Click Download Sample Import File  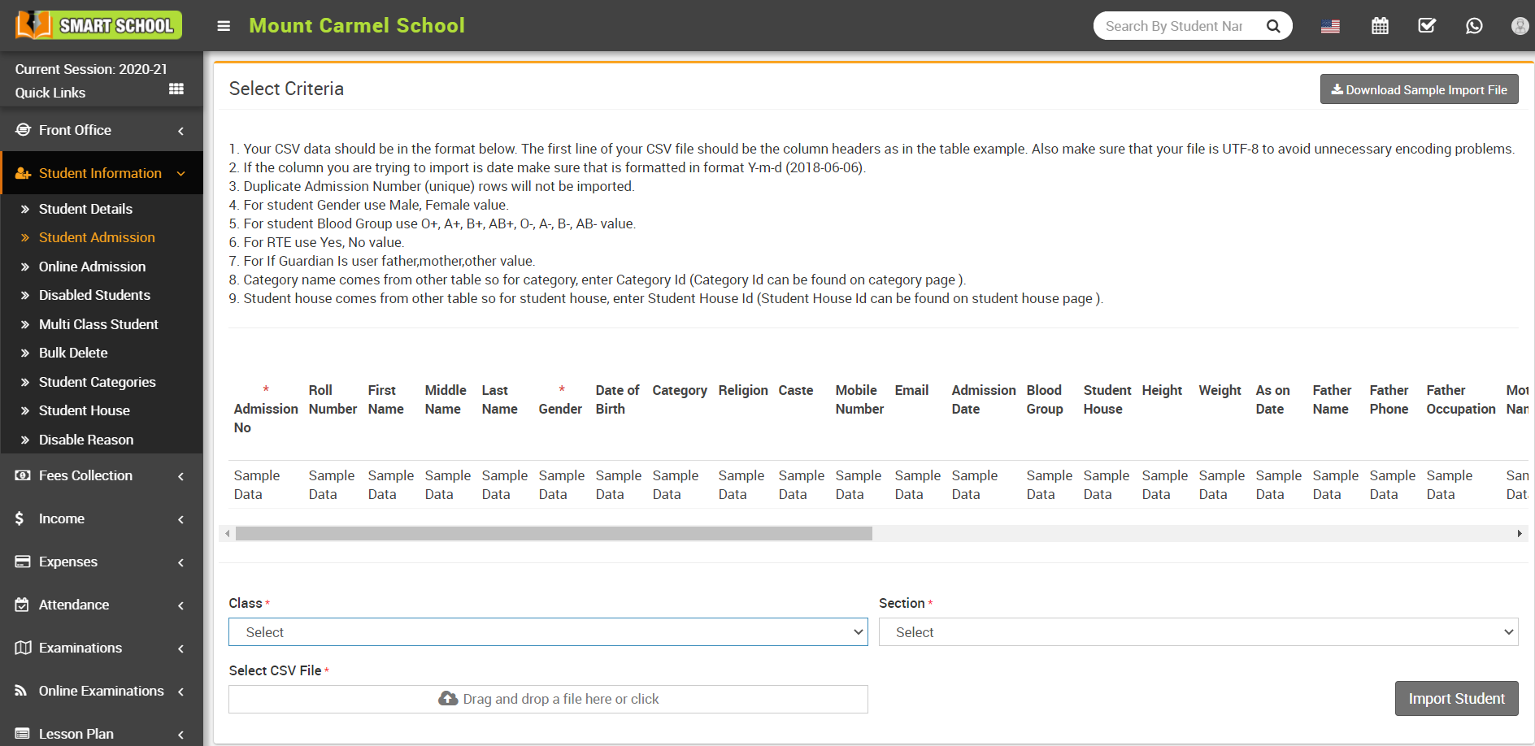point(1418,89)
